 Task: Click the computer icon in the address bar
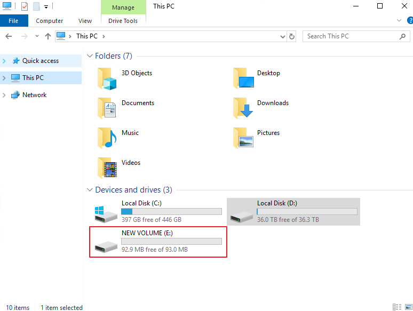coord(61,36)
